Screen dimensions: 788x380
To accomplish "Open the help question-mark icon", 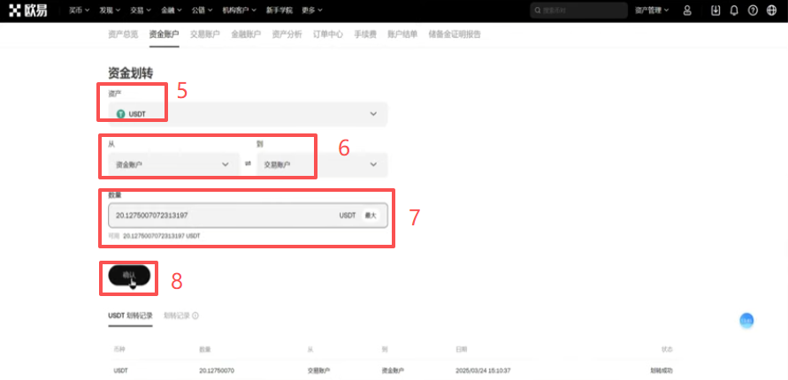I will coord(753,11).
